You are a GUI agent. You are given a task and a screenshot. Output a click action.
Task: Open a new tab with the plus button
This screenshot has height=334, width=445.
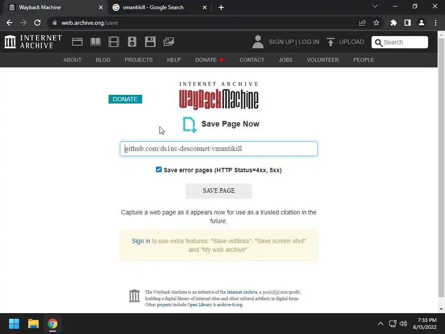(x=221, y=7)
